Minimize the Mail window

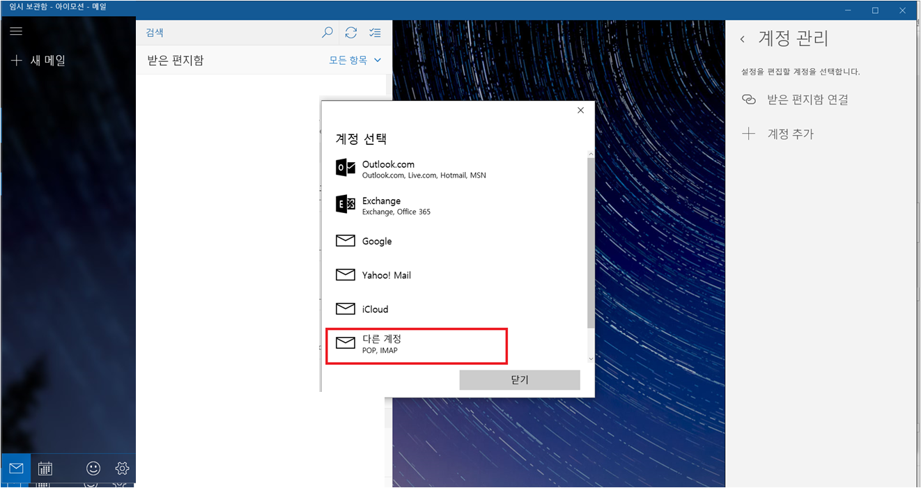(x=848, y=10)
